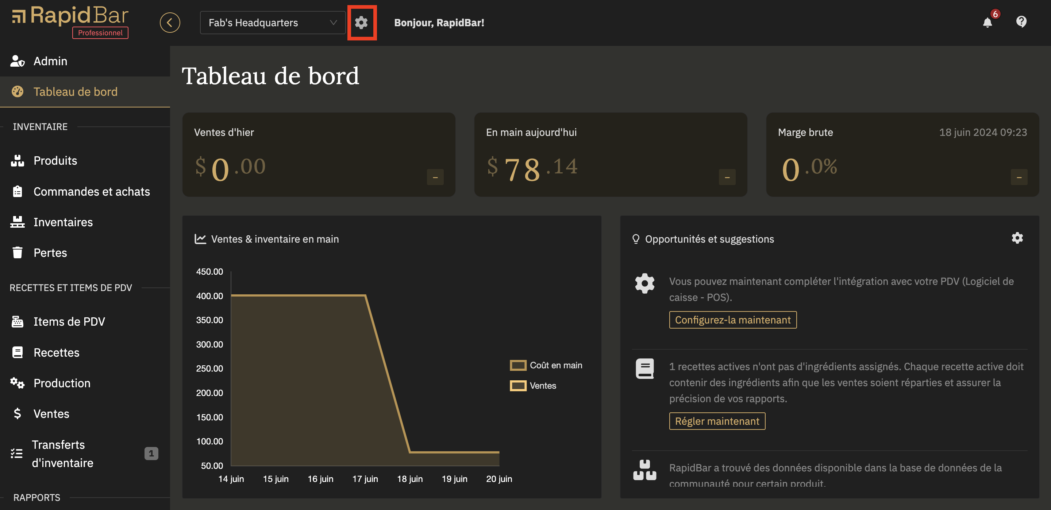This screenshot has width=1051, height=510.
Task: Click the Ventes dollar icon
Action: point(17,413)
